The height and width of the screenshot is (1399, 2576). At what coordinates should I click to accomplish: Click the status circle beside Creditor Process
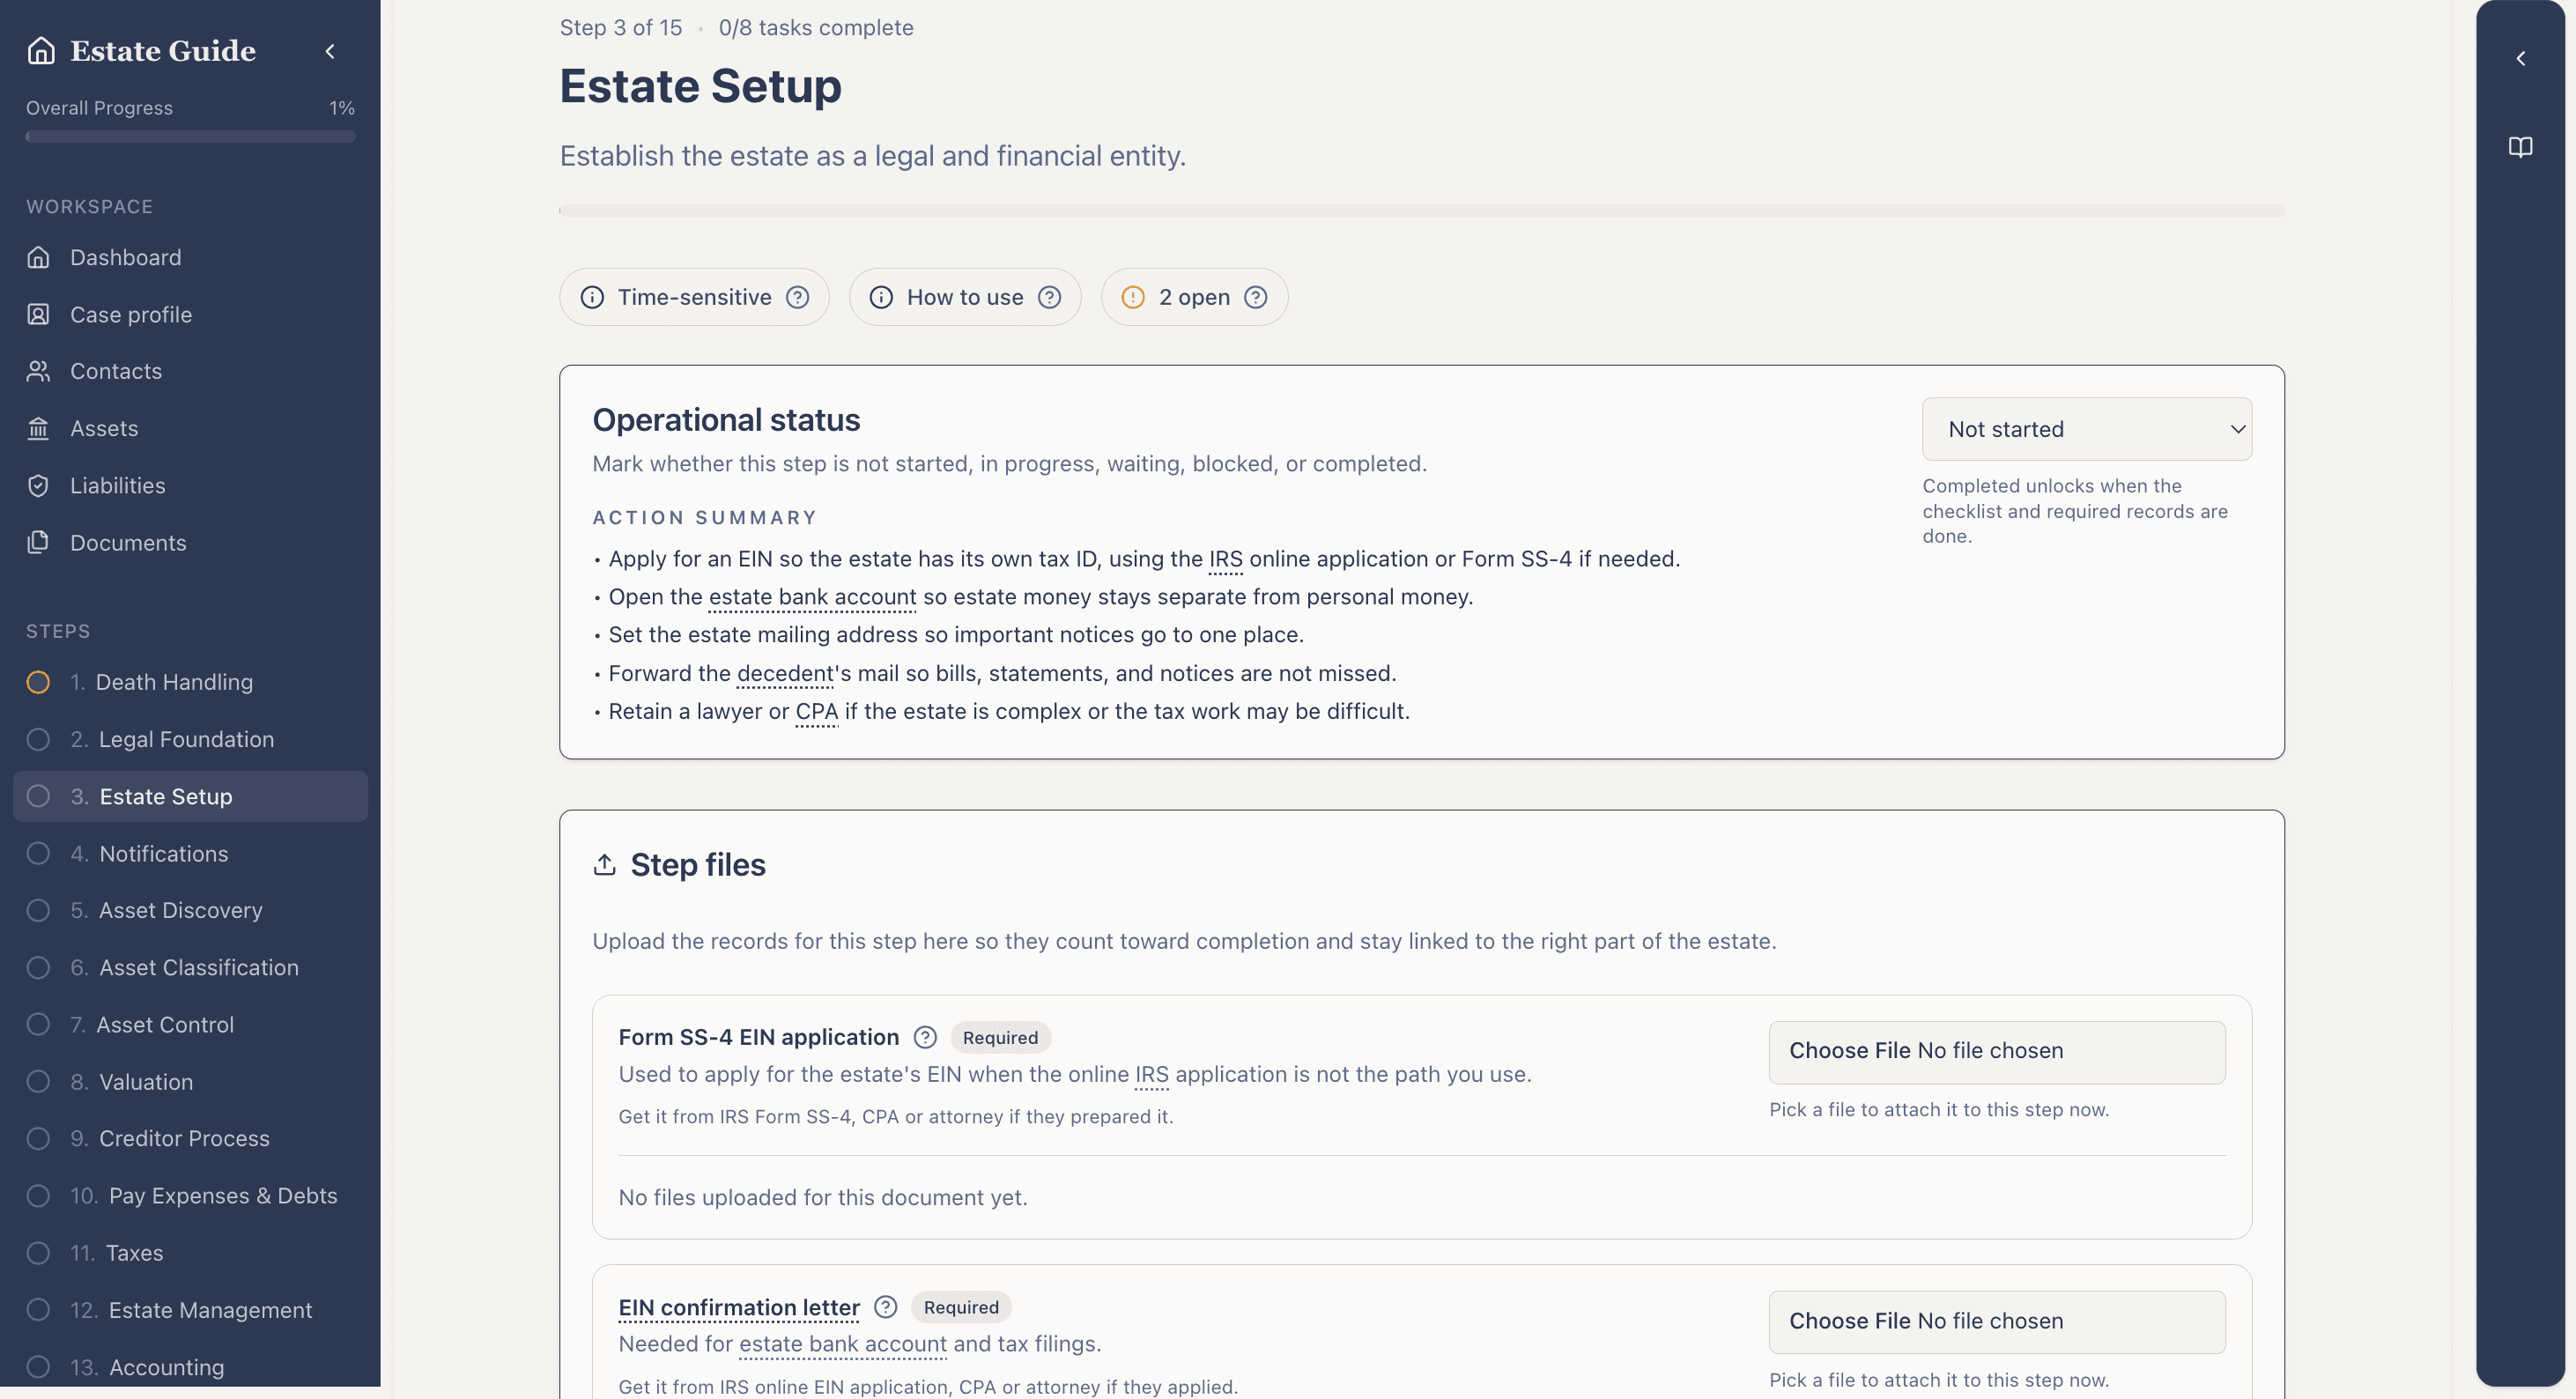coord(38,1138)
